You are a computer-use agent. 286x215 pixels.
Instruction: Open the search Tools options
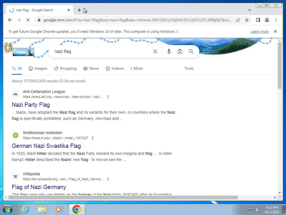tap(189, 68)
